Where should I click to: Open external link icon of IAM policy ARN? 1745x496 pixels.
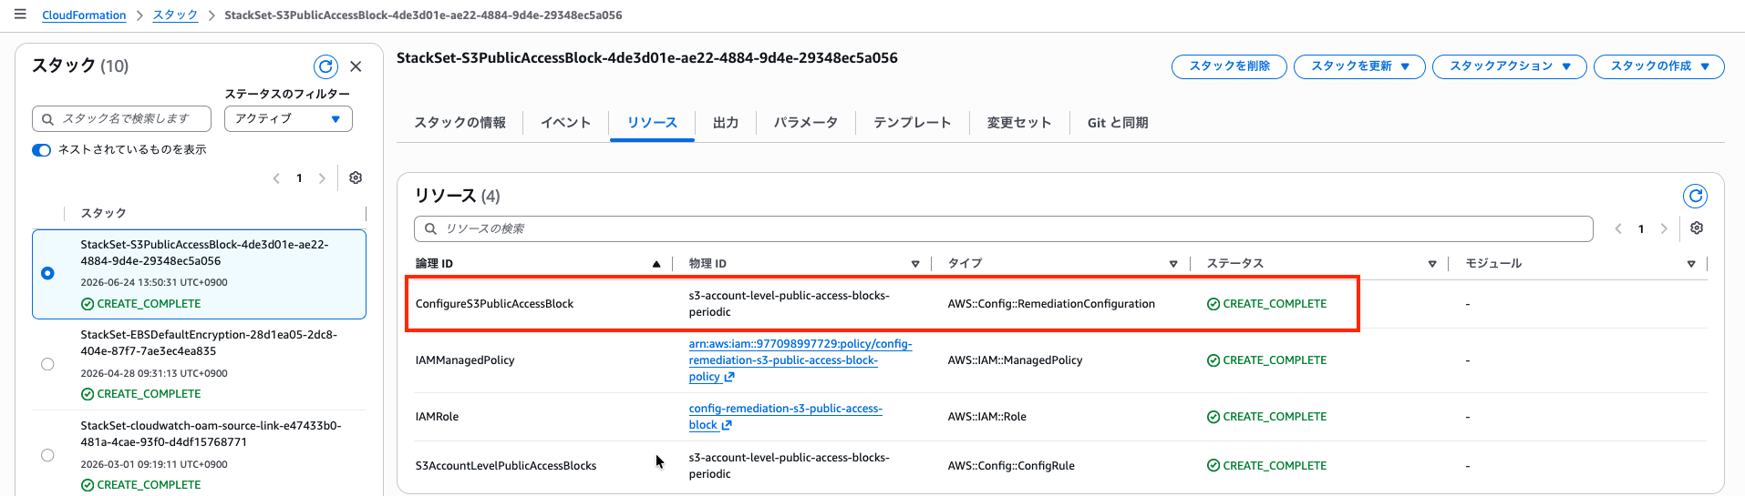pos(729,377)
